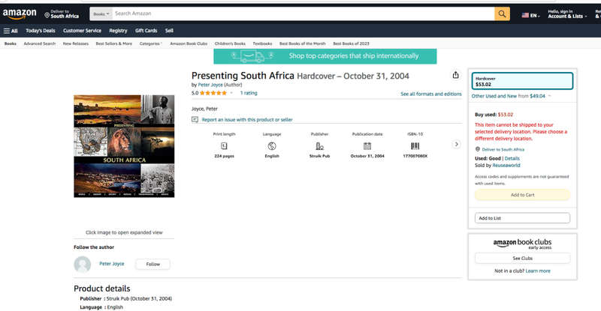
Task: Open the US flag language selector
Action: coord(530,15)
